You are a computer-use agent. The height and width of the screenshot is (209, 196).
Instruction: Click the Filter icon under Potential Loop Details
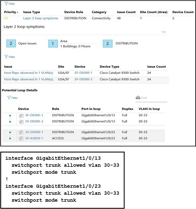[x=9, y=98]
